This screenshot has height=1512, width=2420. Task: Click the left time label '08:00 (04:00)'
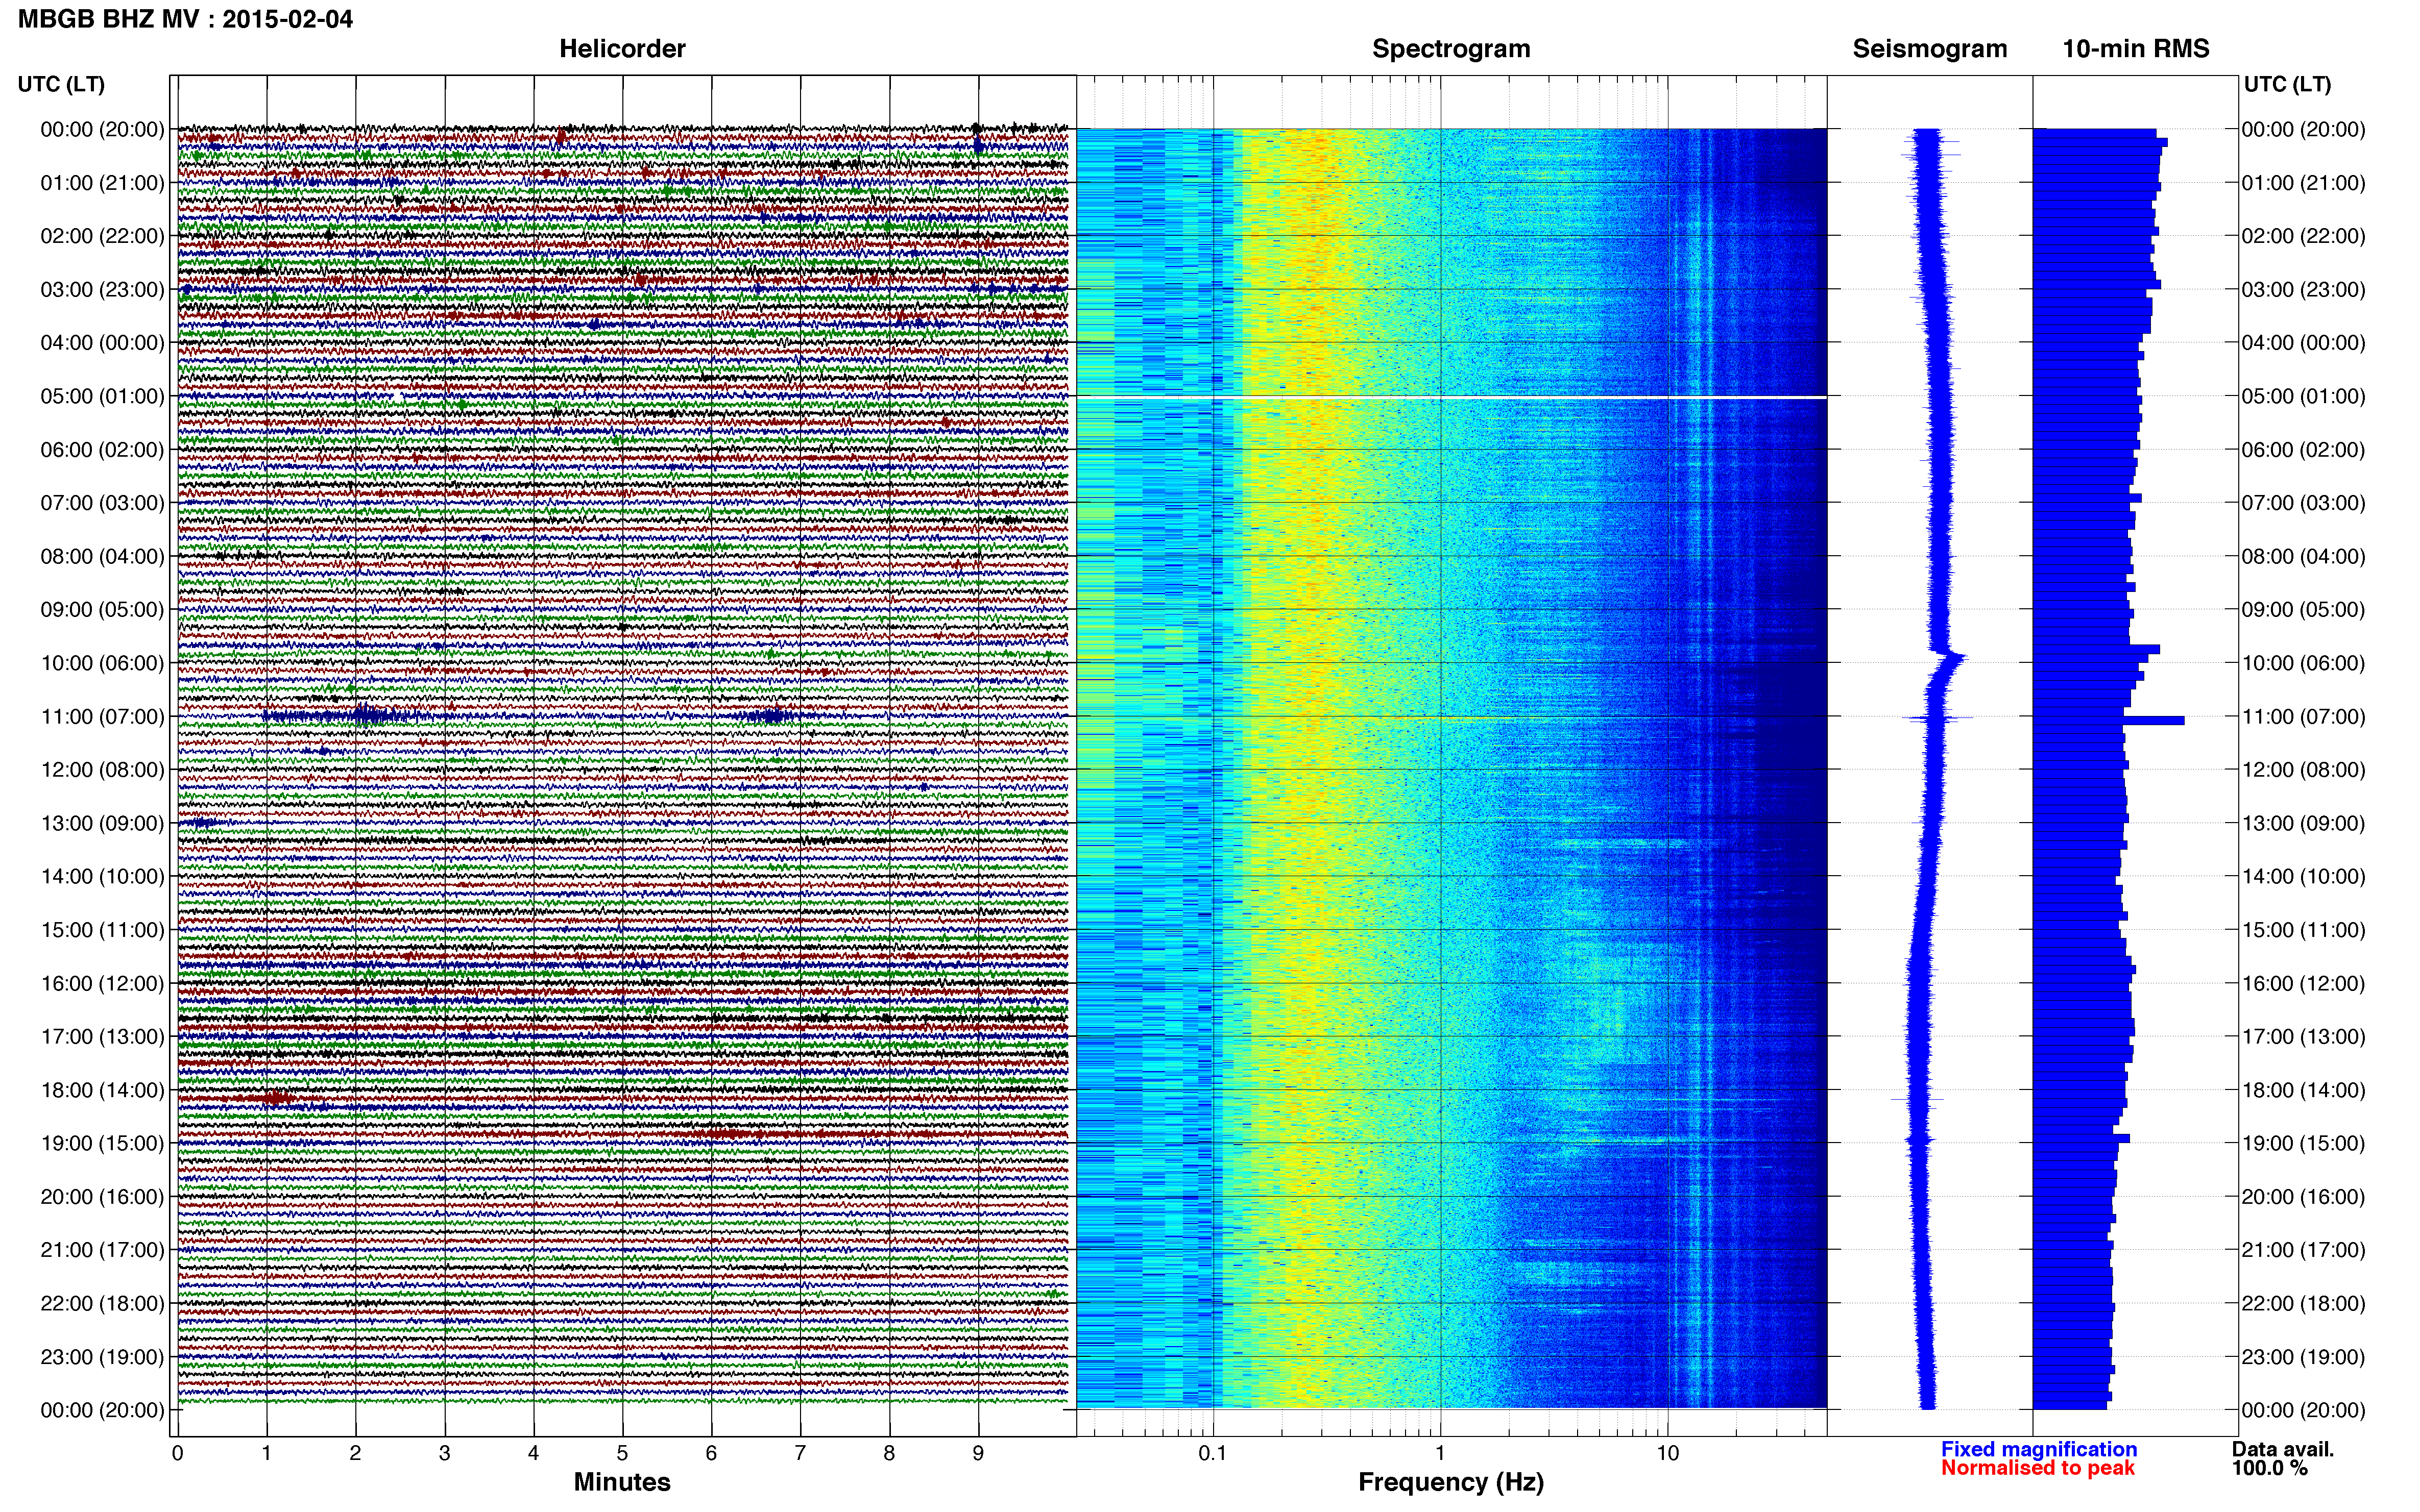(102, 556)
